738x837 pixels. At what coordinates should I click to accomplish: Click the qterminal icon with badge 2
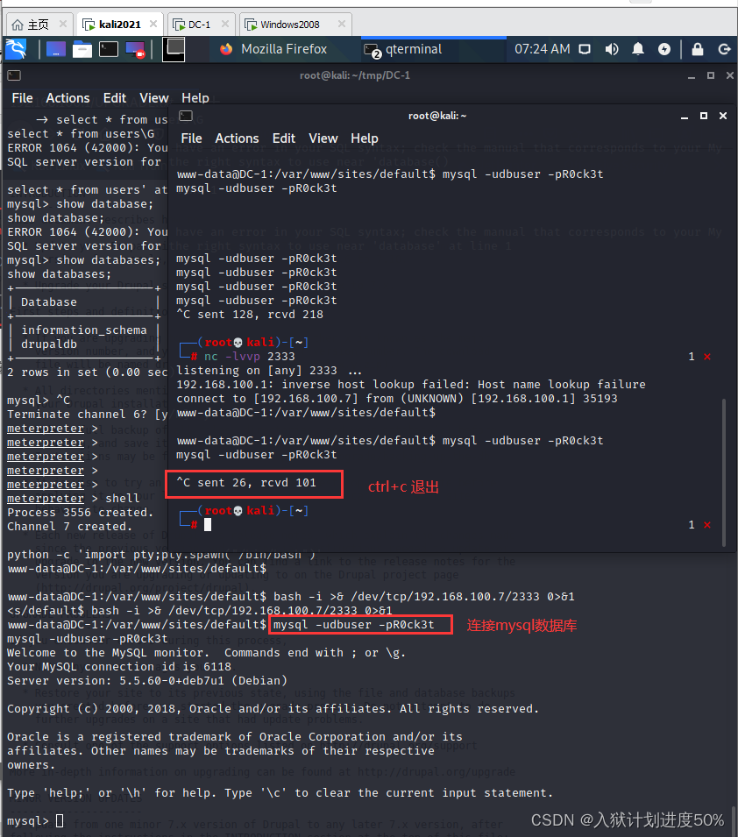point(373,50)
